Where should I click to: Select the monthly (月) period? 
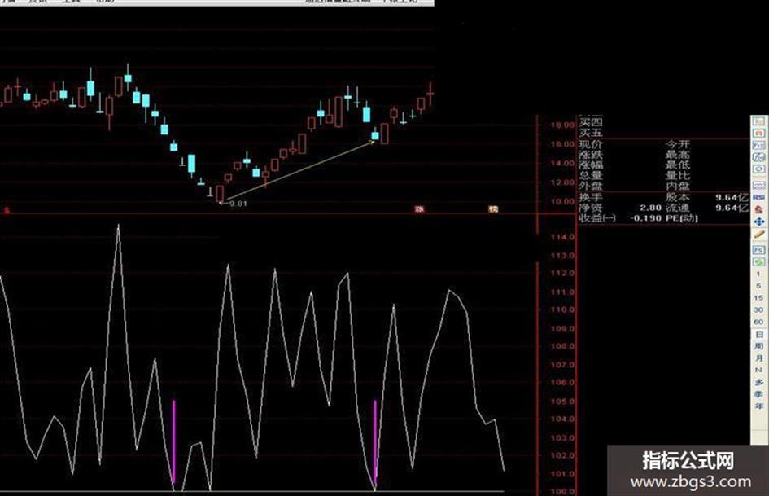(758, 358)
